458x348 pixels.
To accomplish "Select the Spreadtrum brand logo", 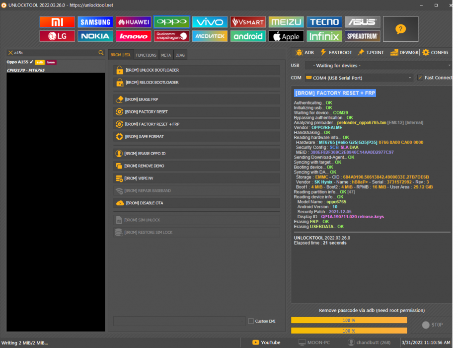I will pos(363,36).
